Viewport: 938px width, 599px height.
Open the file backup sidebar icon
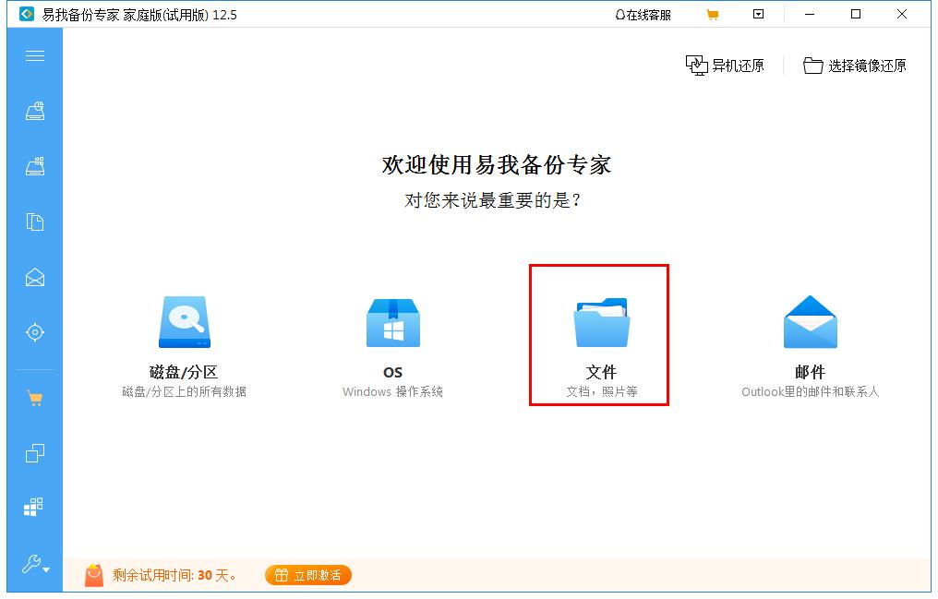(x=34, y=222)
